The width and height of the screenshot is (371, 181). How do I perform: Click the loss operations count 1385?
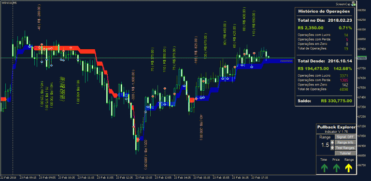(x=344, y=80)
